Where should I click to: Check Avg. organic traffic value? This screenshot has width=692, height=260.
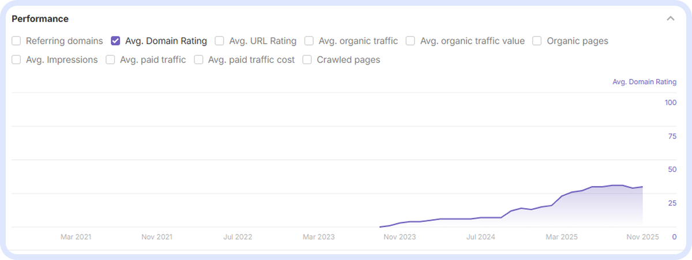click(411, 41)
